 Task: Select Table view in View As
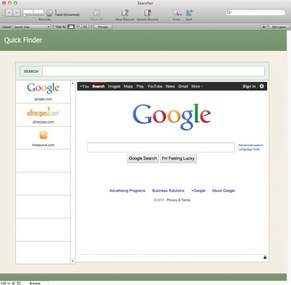tap(85, 27)
